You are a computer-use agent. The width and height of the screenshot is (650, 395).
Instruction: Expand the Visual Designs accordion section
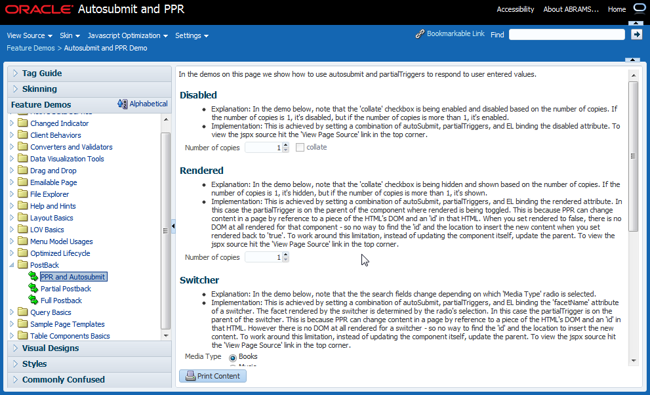(15, 348)
